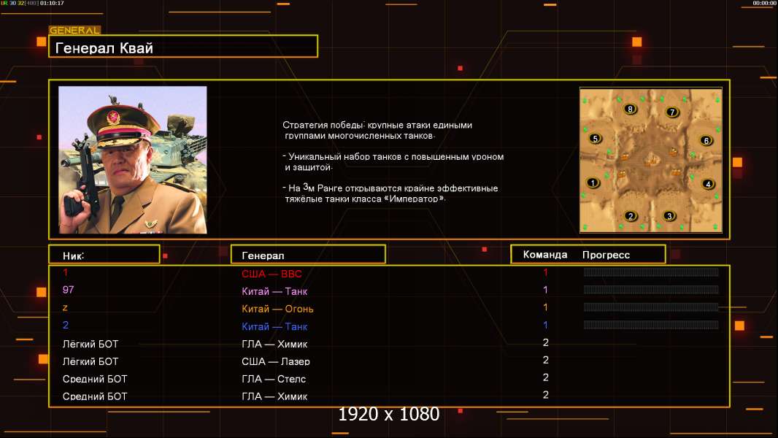Click the progress bar of player 97
The height and width of the screenshot is (438, 778).
650,290
